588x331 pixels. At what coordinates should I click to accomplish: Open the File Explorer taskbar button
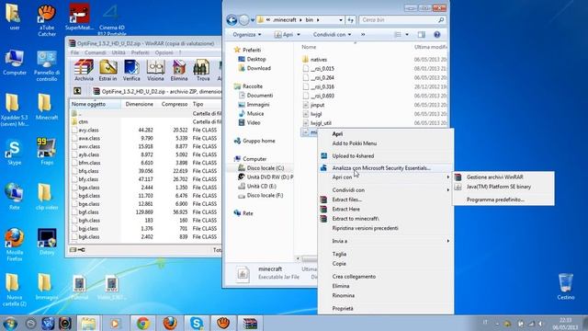point(88,323)
